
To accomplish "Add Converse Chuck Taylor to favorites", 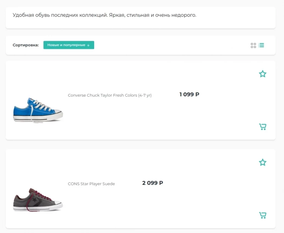I will coord(263,74).
